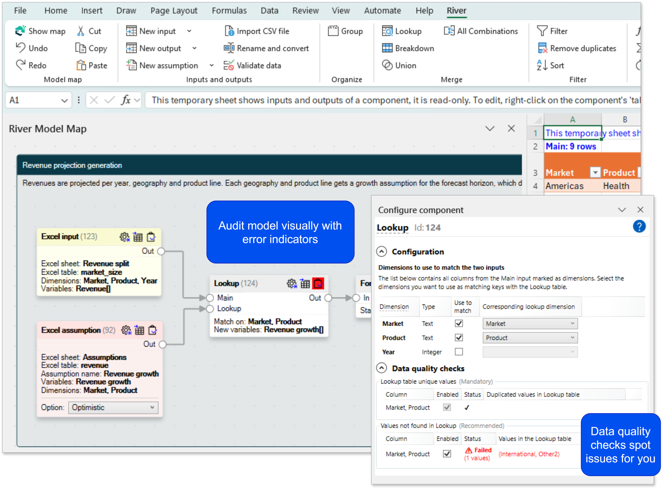Click the Remove duplicates icon
The width and height of the screenshot is (666, 489).
pyautogui.click(x=542, y=48)
